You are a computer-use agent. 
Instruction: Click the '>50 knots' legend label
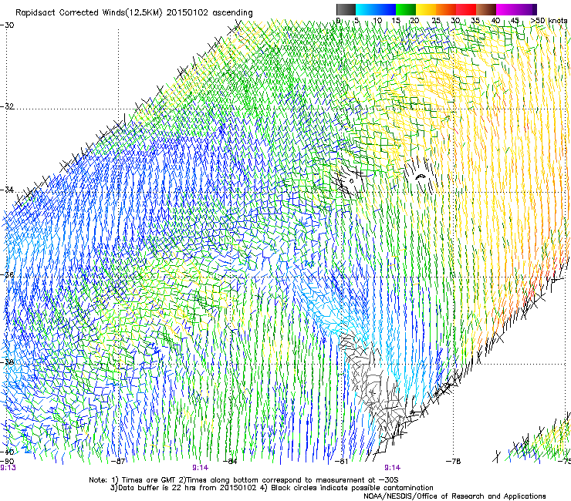(549, 21)
